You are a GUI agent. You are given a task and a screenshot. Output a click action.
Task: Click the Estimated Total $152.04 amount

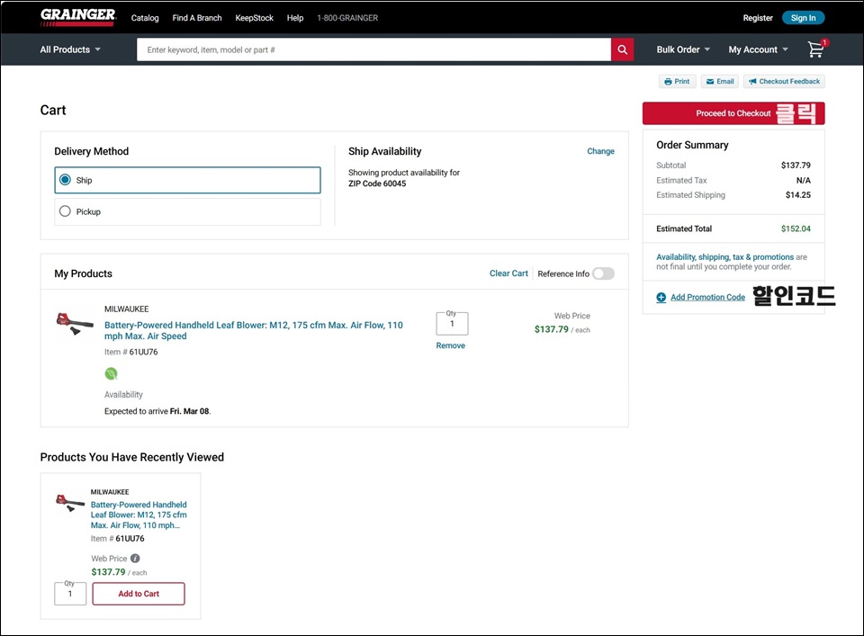click(796, 228)
